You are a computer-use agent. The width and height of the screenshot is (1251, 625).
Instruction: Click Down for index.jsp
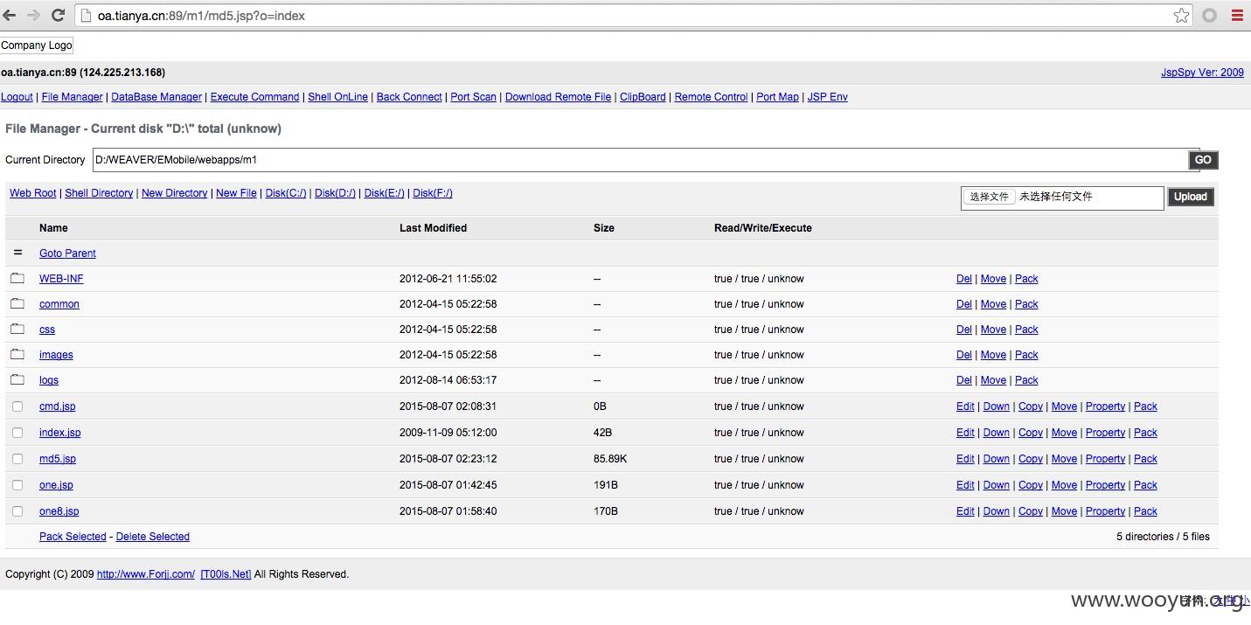(996, 433)
